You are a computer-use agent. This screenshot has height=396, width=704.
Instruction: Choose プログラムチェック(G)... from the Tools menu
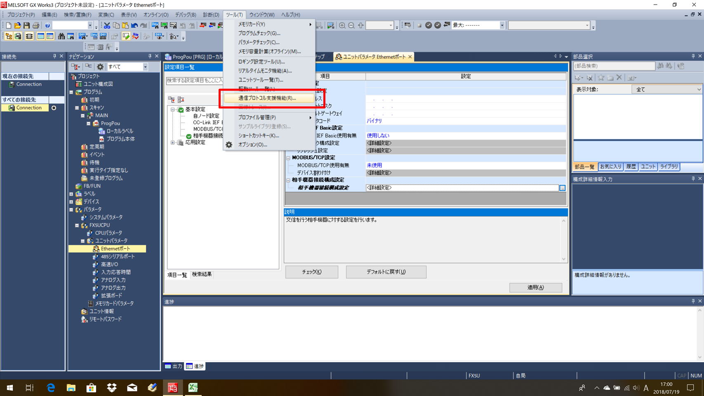tap(269, 33)
